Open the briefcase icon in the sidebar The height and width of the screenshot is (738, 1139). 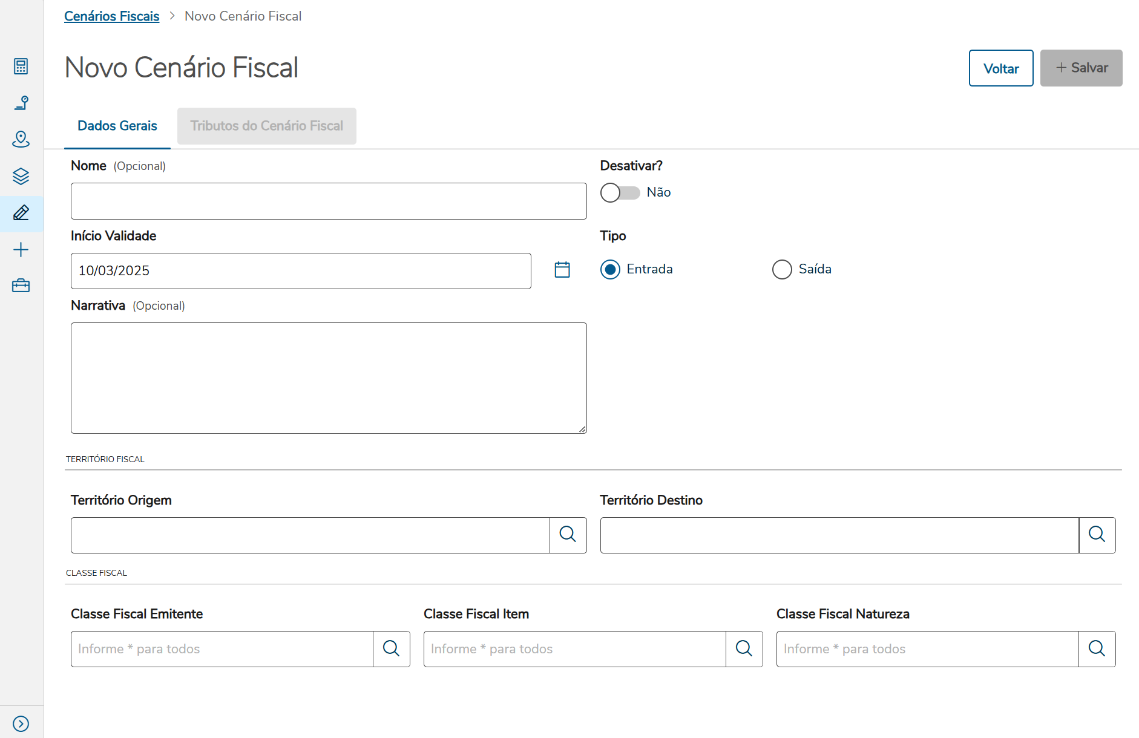pos(21,286)
